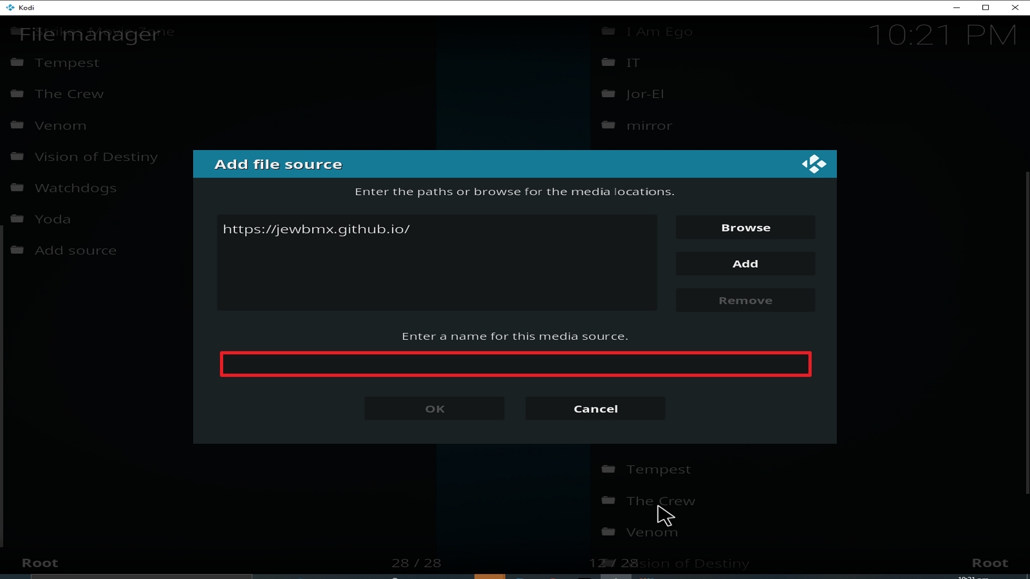The image size is (1030, 579).
Task: Click mirror folder icon in right panel
Action: (608, 125)
